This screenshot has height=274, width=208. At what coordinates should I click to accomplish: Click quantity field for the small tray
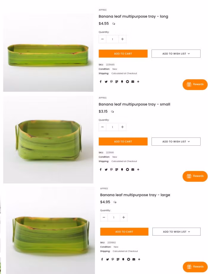[112, 127]
